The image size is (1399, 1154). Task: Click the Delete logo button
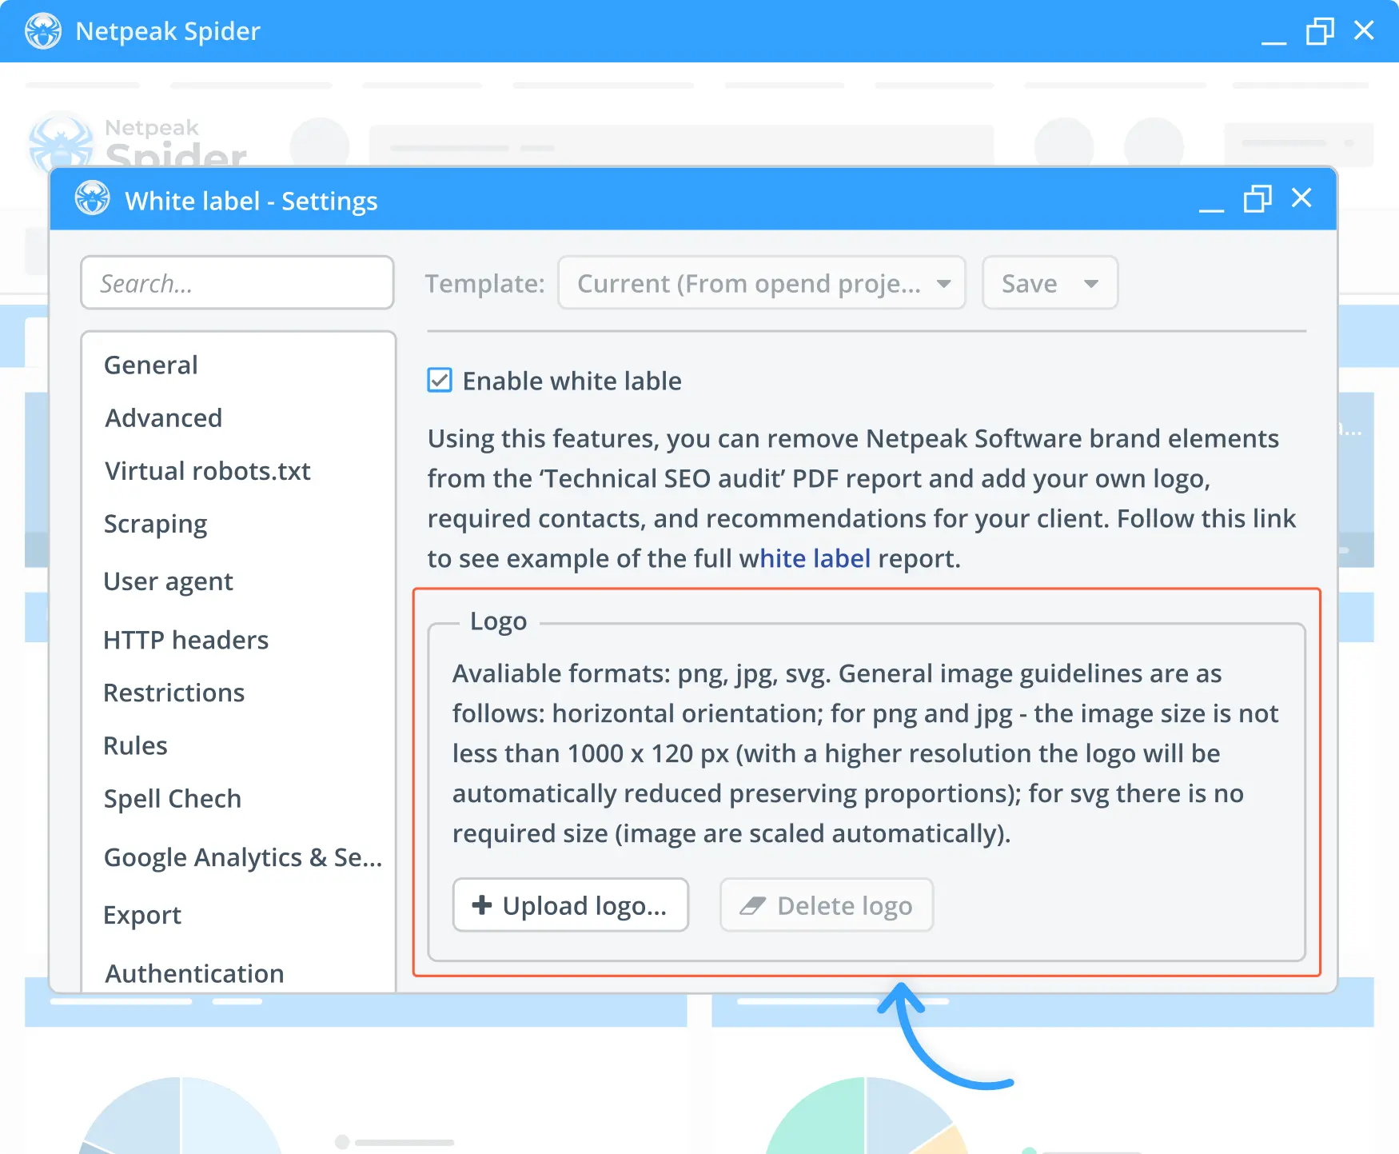(x=827, y=904)
